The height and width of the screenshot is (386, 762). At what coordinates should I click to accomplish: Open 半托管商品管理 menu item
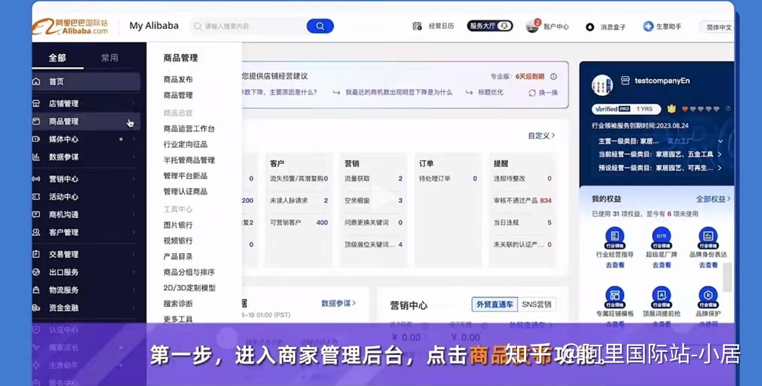pos(189,160)
